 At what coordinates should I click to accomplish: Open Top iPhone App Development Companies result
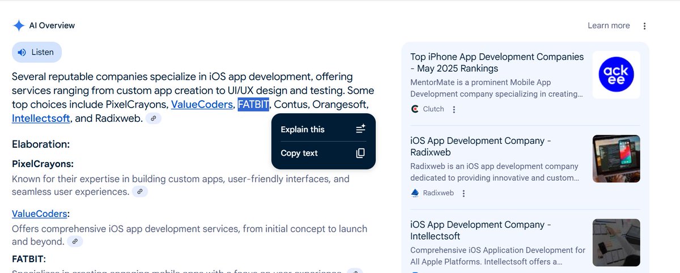(x=497, y=62)
